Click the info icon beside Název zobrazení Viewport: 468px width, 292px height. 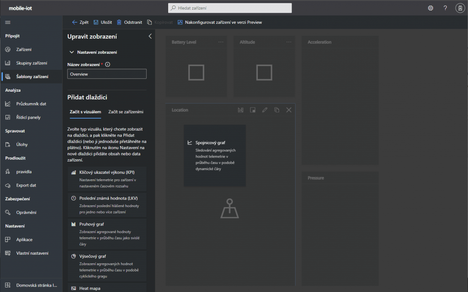click(x=108, y=65)
